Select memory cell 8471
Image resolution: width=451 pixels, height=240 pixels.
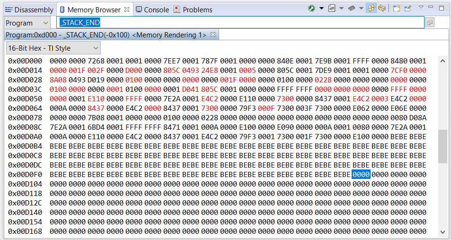pos(172,127)
